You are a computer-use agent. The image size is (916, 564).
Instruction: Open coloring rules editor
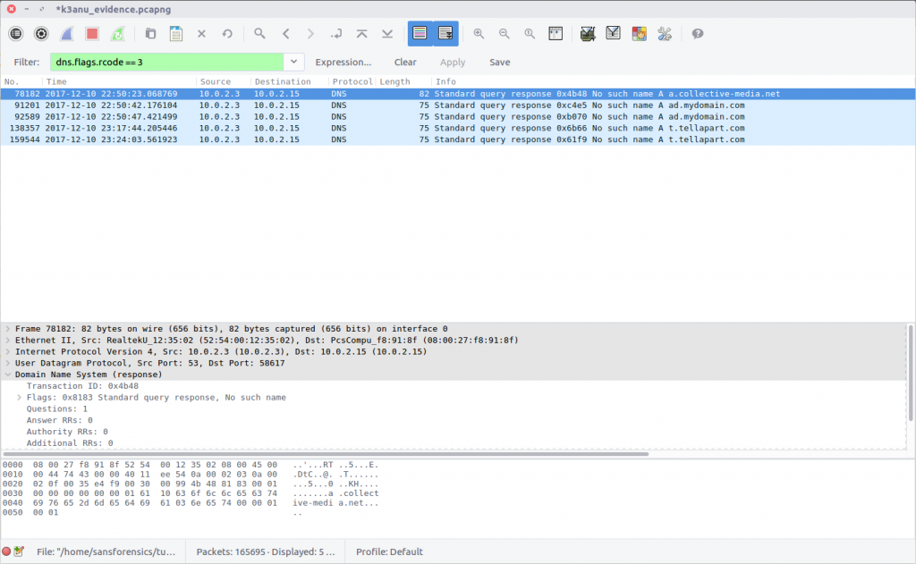pyautogui.click(x=639, y=34)
